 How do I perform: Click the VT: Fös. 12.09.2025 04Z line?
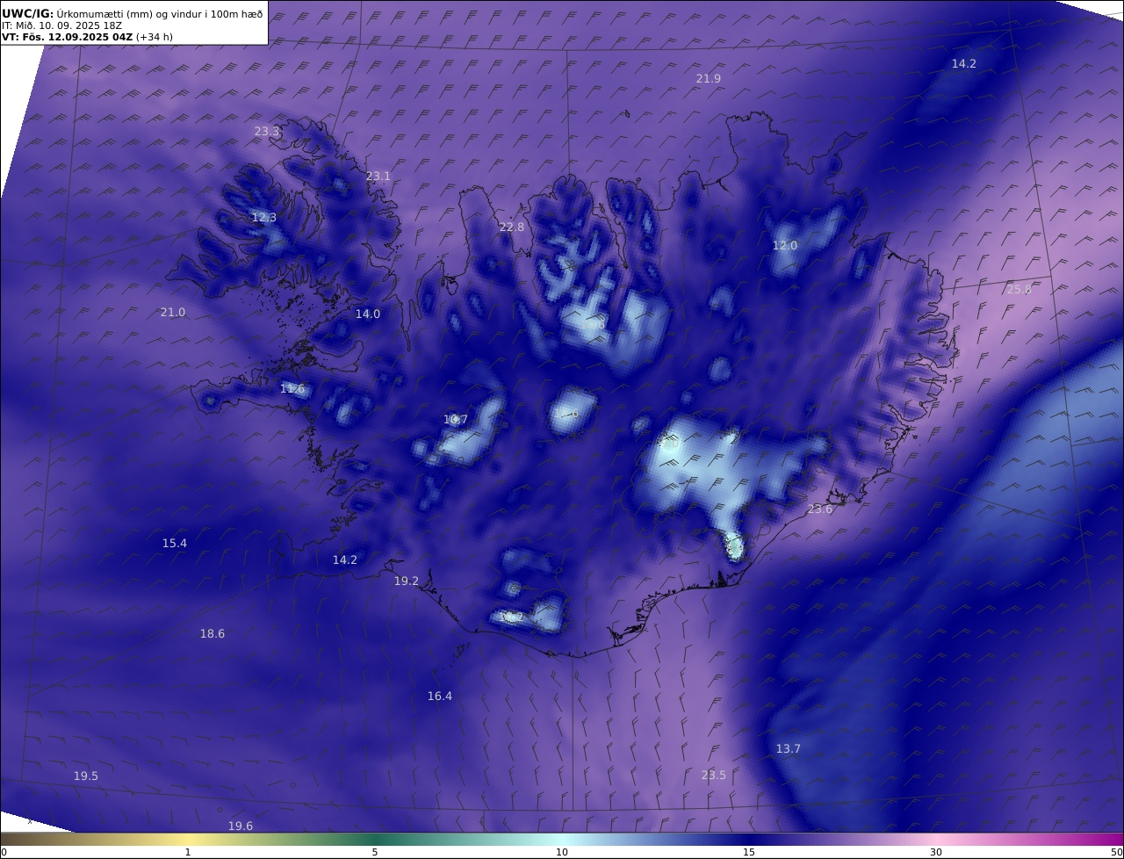click(87, 37)
